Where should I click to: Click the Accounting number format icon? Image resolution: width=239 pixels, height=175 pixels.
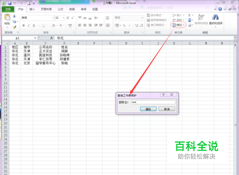coord(117,25)
